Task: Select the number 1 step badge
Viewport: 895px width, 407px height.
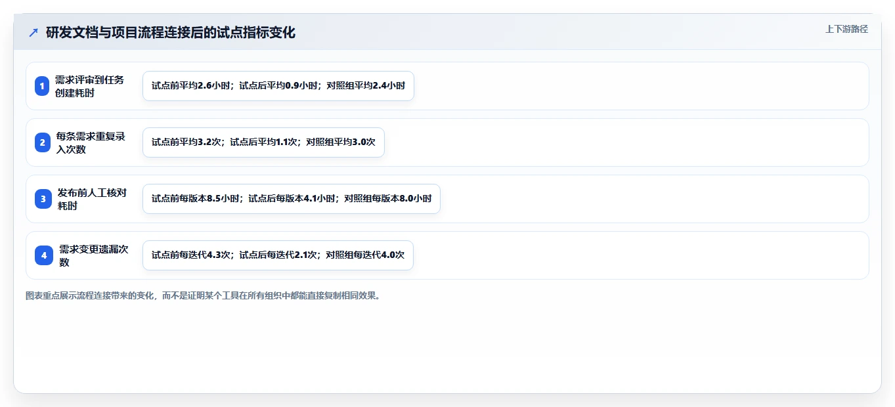Action: click(x=43, y=86)
